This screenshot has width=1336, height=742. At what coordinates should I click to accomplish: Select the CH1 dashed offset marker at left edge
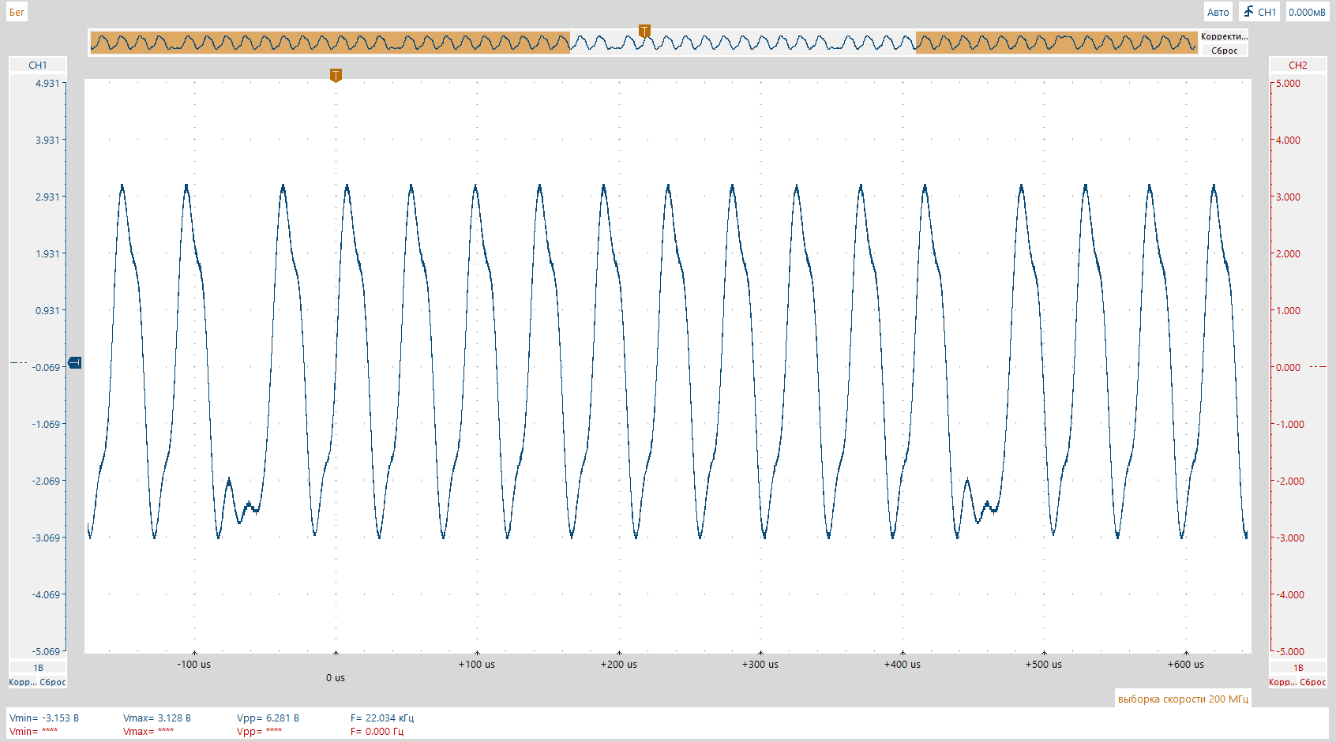point(19,363)
